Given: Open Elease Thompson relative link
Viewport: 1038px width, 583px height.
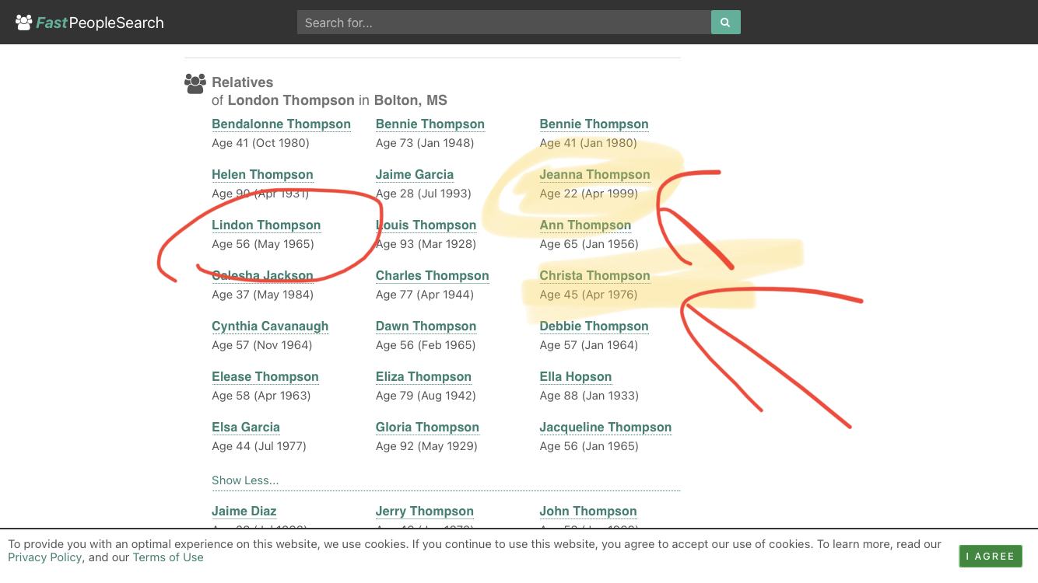Looking at the screenshot, I should point(265,377).
